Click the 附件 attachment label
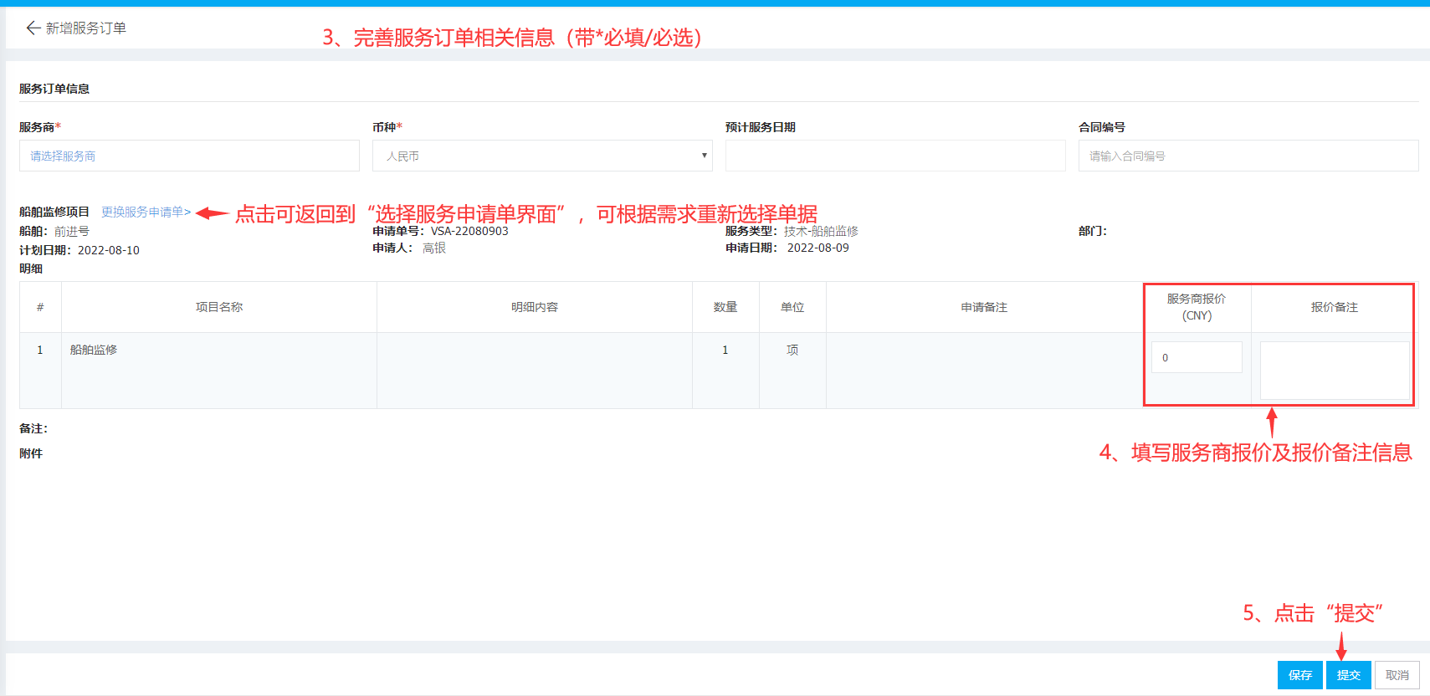 point(31,453)
